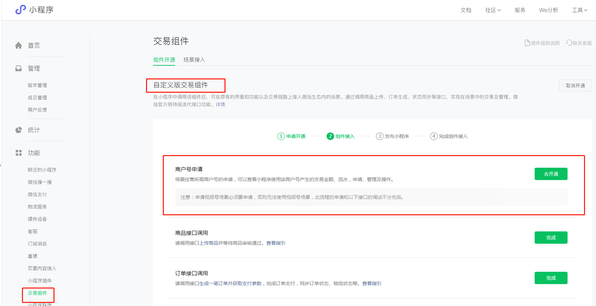Click the Mini Program logo icon
Screen dimensions: 596x306
[x=21, y=10]
